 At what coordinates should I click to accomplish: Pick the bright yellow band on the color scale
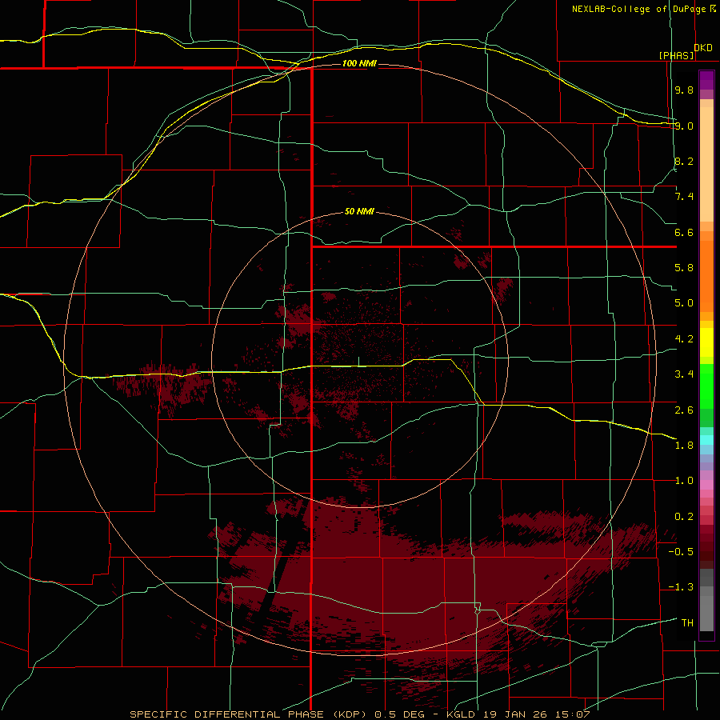pyautogui.click(x=706, y=342)
